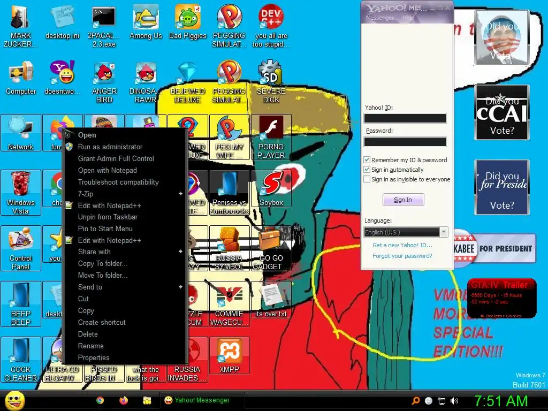Select the Soybox desktop icon
Screen dimensions: 548x411
click(x=271, y=188)
